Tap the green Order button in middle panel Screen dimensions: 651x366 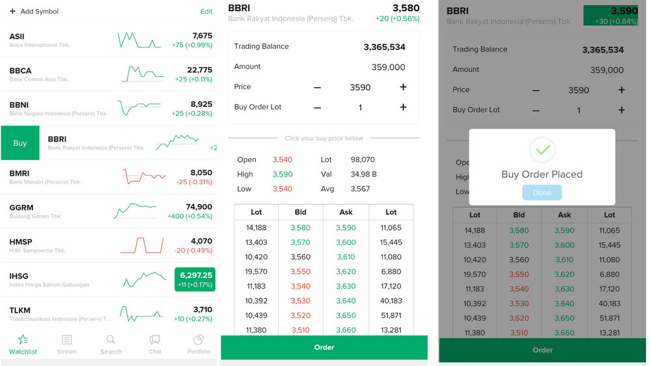(x=324, y=347)
